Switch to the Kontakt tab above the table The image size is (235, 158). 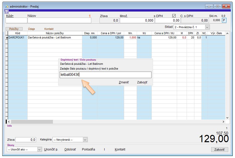[49, 29]
